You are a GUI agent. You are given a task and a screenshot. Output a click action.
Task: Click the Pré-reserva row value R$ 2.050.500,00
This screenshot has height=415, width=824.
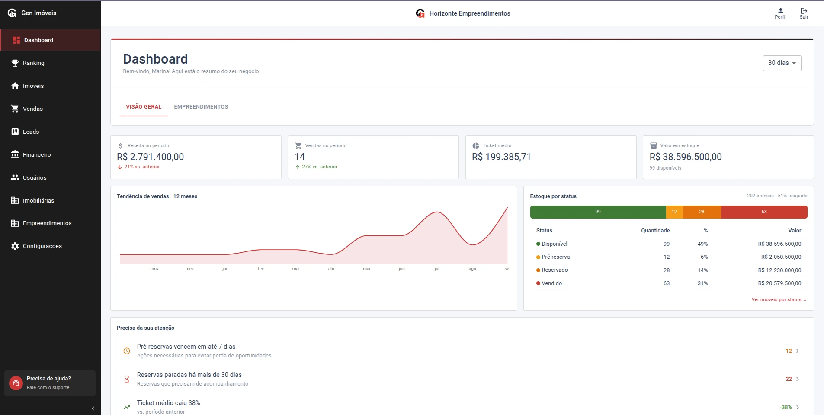pyautogui.click(x=781, y=257)
